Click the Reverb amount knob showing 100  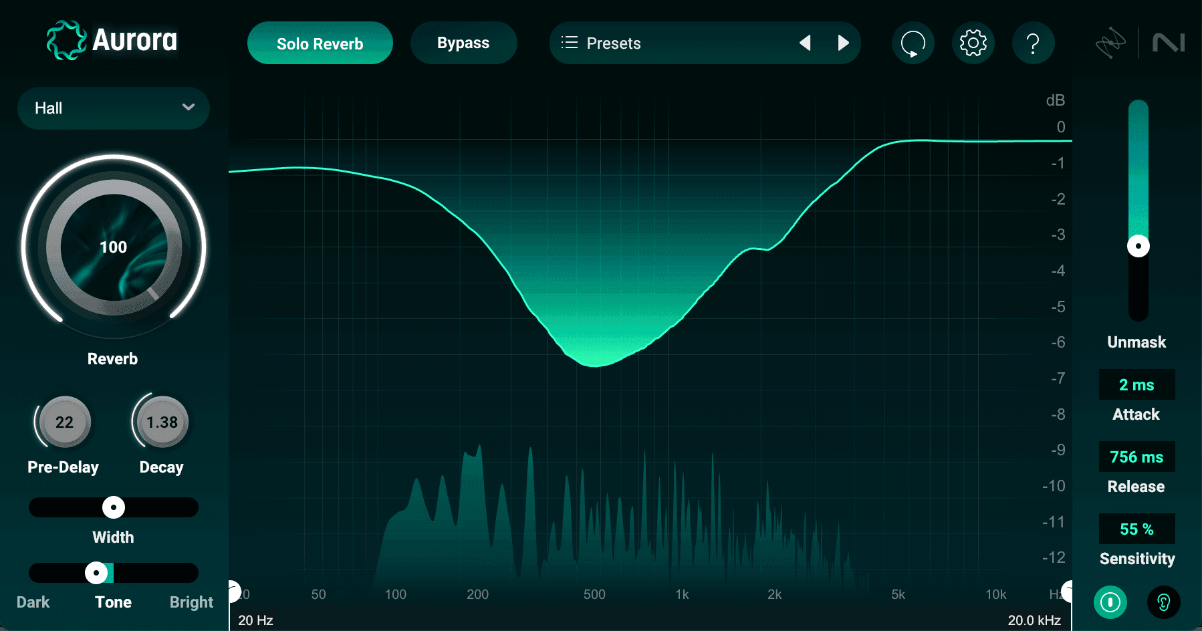coord(114,247)
